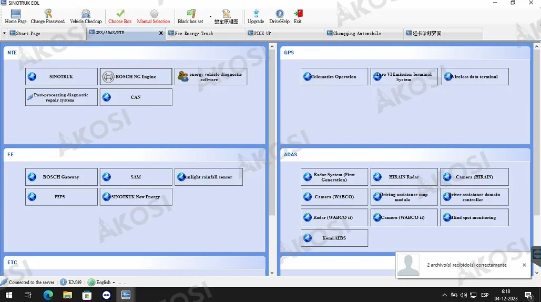Dismiss the archivos recibidos notification
Viewport: 541px width, 302px height.
pos(524,265)
